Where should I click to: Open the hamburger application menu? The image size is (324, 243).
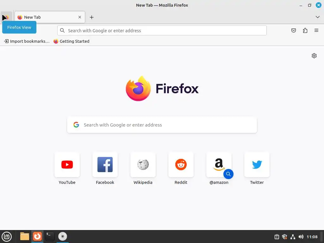(316, 31)
